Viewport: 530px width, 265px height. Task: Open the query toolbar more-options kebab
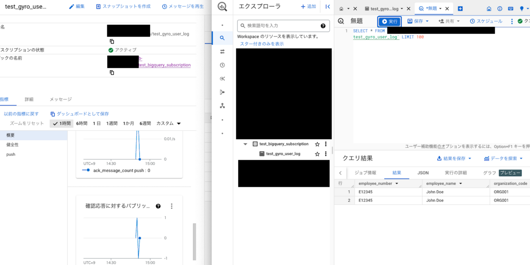(x=512, y=21)
